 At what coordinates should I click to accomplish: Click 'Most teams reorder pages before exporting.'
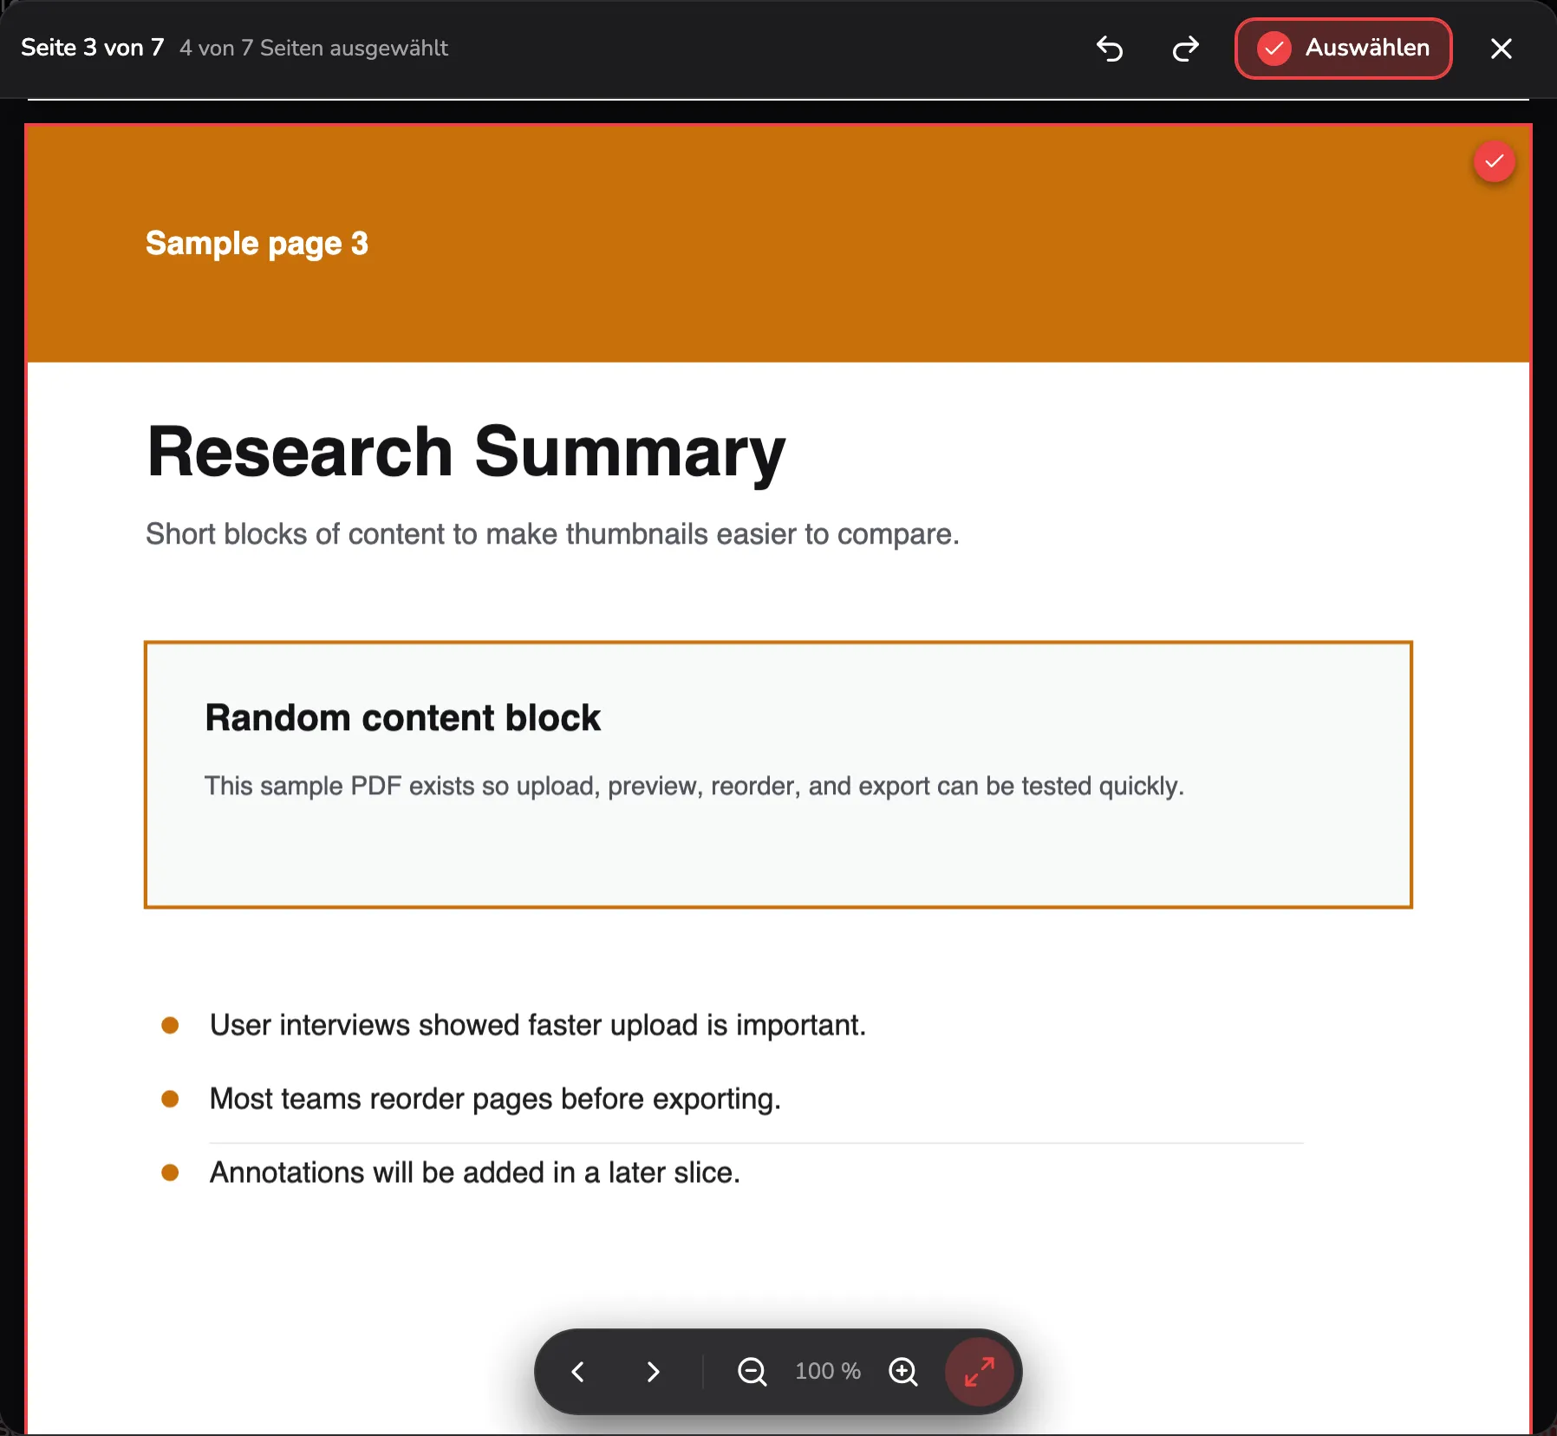pos(495,1099)
